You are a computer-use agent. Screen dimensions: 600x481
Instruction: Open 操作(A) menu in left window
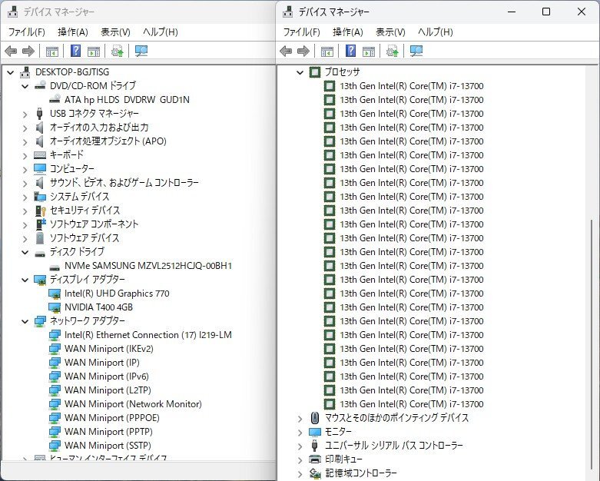(x=73, y=32)
